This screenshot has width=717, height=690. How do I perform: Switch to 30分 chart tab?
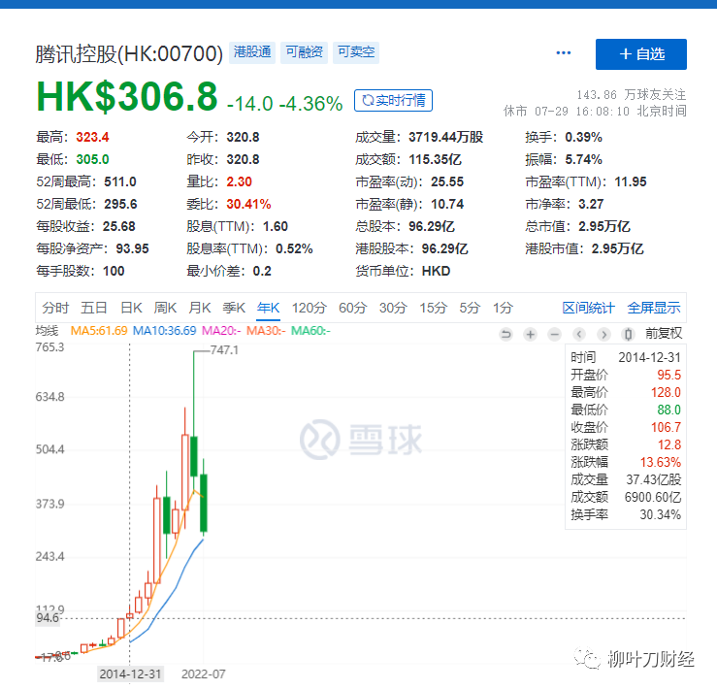pyautogui.click(x=393, y=308)
